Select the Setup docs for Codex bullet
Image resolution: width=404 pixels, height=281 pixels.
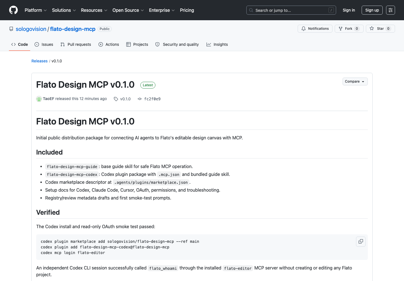point(133,190)
